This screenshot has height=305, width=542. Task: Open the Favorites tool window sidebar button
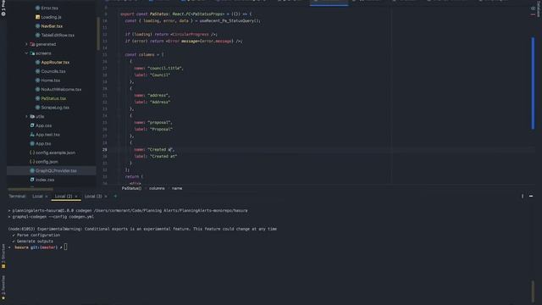(x=3, y=287)
